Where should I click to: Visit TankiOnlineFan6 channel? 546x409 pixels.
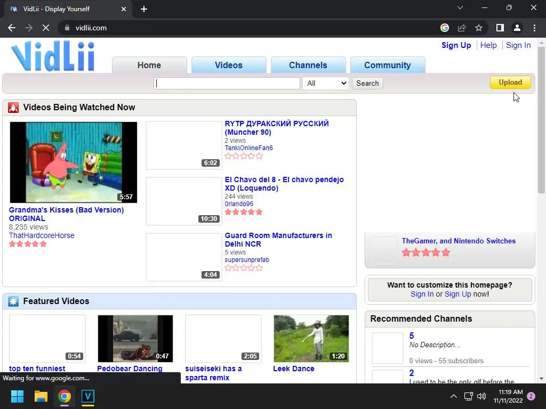(248, 148)
